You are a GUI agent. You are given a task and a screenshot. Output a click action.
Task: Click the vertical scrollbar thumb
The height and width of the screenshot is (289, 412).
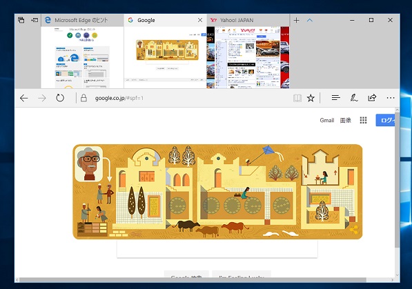tap(397, 180)
